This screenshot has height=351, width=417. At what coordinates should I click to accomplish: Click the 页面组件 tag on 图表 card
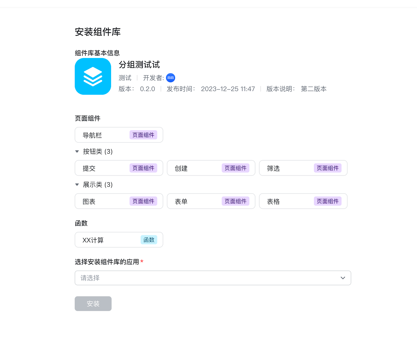143,201
